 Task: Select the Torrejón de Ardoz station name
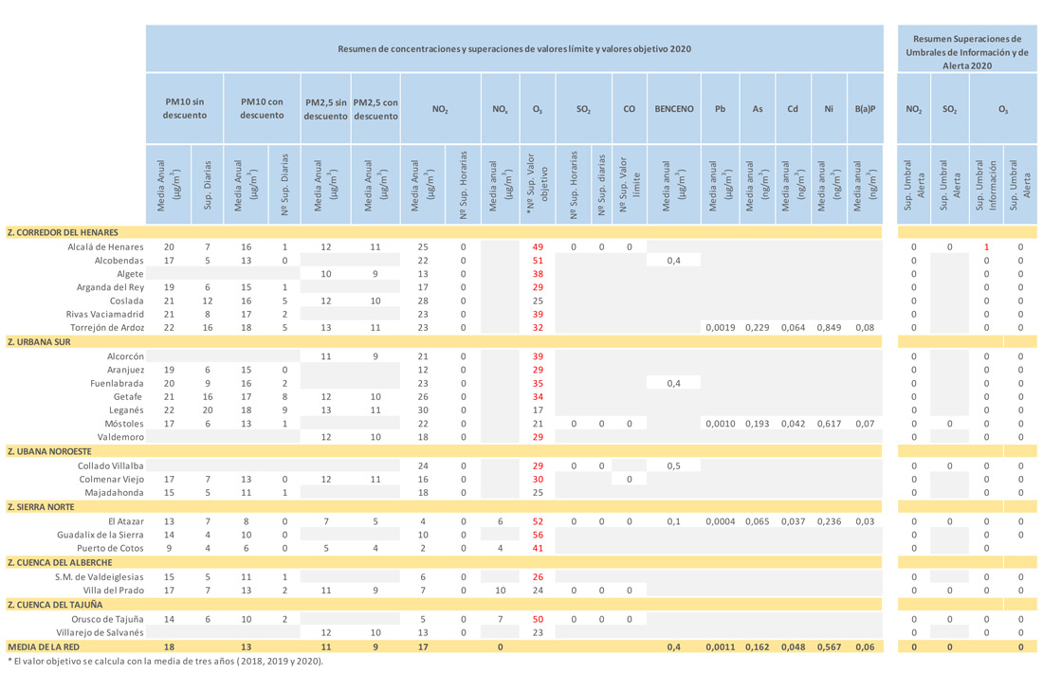107,328
